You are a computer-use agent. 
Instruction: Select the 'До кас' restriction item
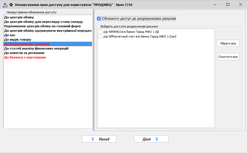10,35
